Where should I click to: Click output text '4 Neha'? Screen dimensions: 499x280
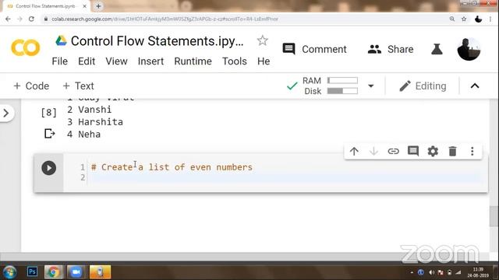tap(83, 135)
